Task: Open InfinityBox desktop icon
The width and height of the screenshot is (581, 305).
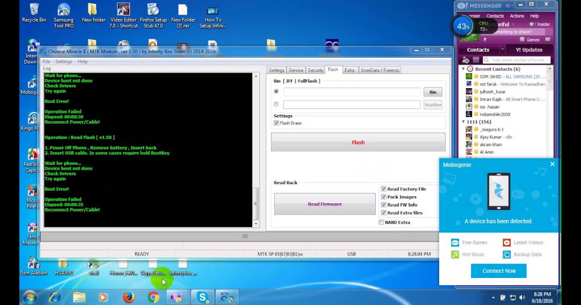Action: (x=183, y=267)
